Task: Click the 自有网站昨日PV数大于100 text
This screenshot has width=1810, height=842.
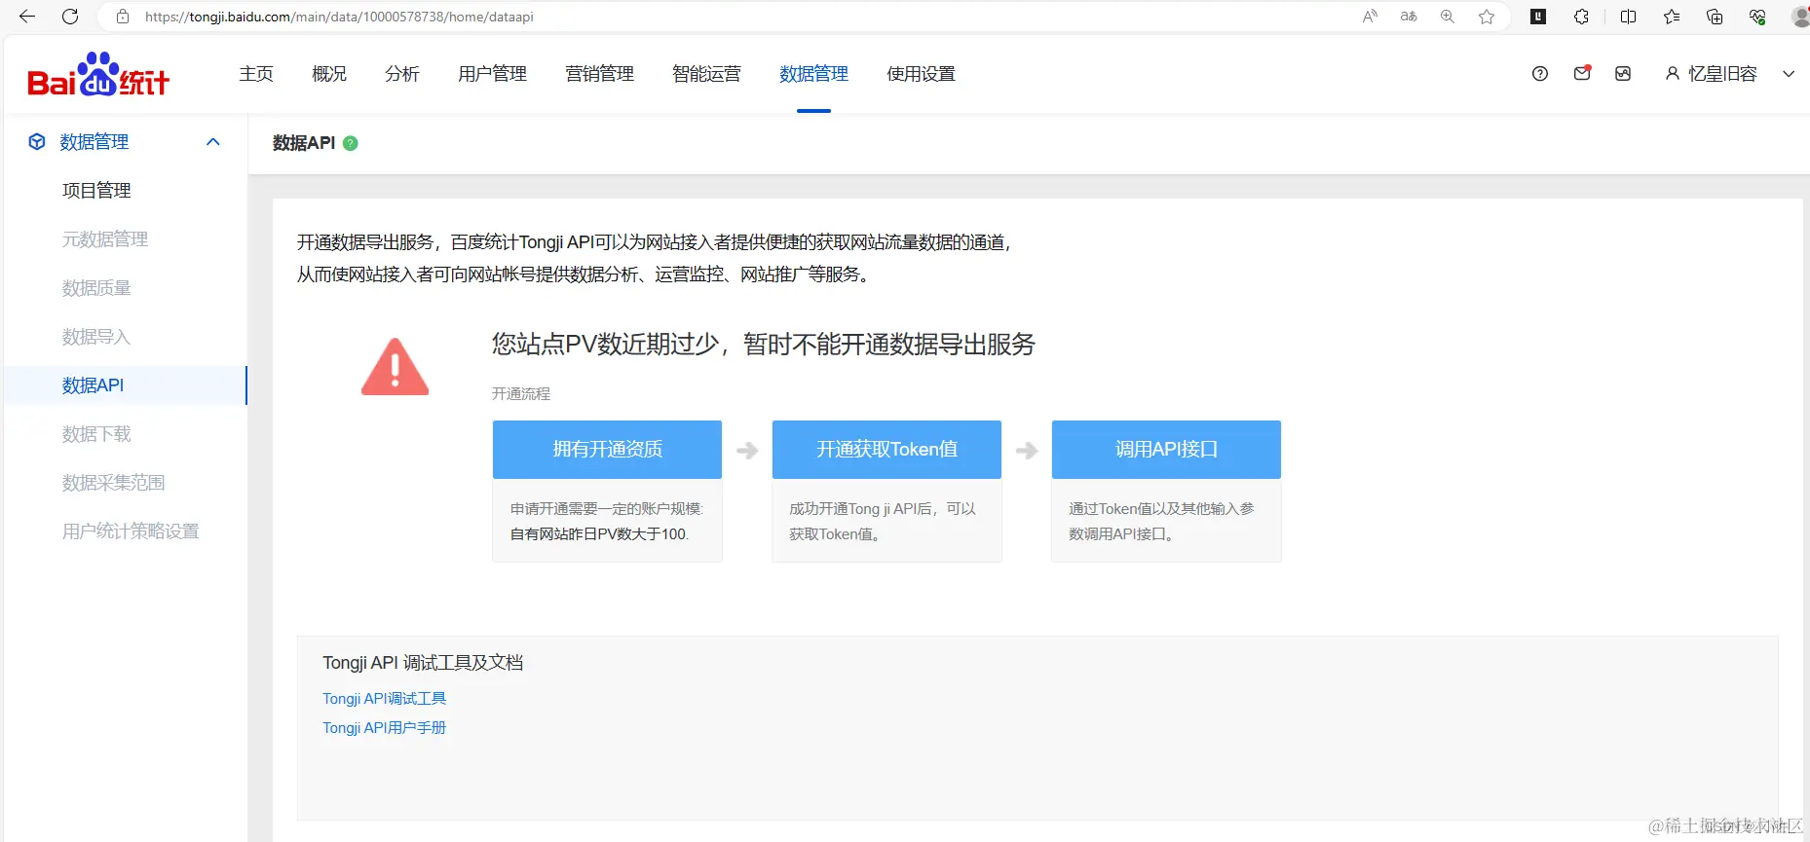Action: click(x=599, y=533)
